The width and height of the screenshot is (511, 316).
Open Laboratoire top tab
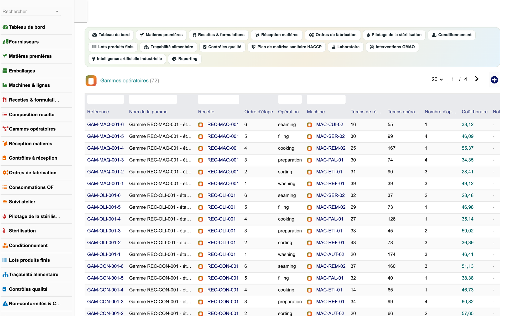tap(346, 47)
